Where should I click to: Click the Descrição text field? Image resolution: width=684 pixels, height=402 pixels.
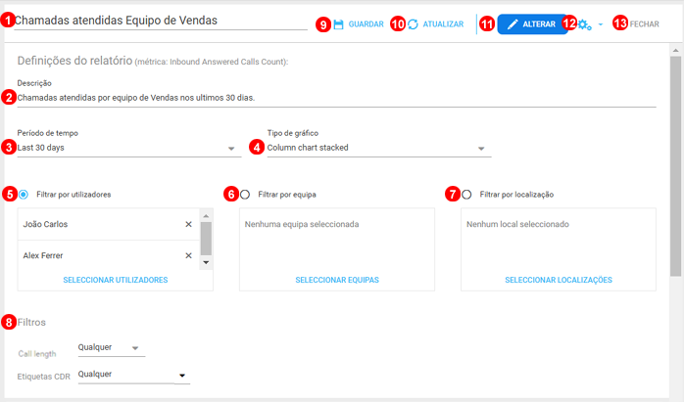(x=333, y=97)
